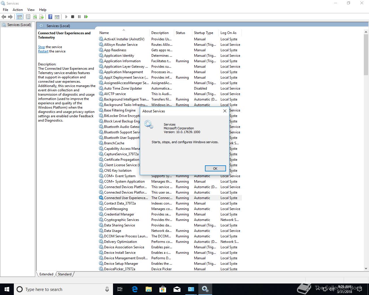This screenshot has height=295, width=369.
Task: Open the blue Help question-mark icon
Action: point(50,17)
